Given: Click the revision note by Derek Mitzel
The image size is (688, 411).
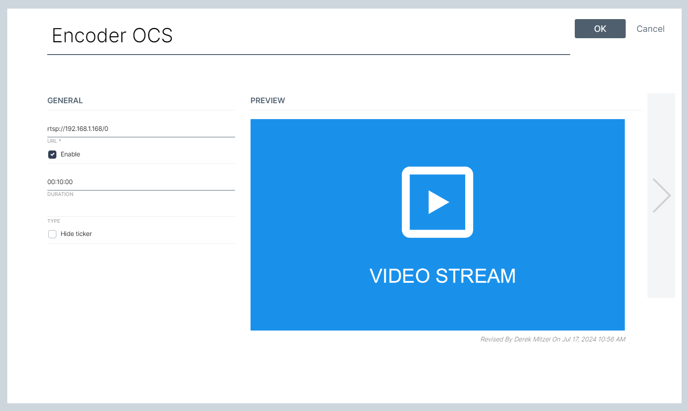Looking at the screenshot, I should click(x=553, y=339).
